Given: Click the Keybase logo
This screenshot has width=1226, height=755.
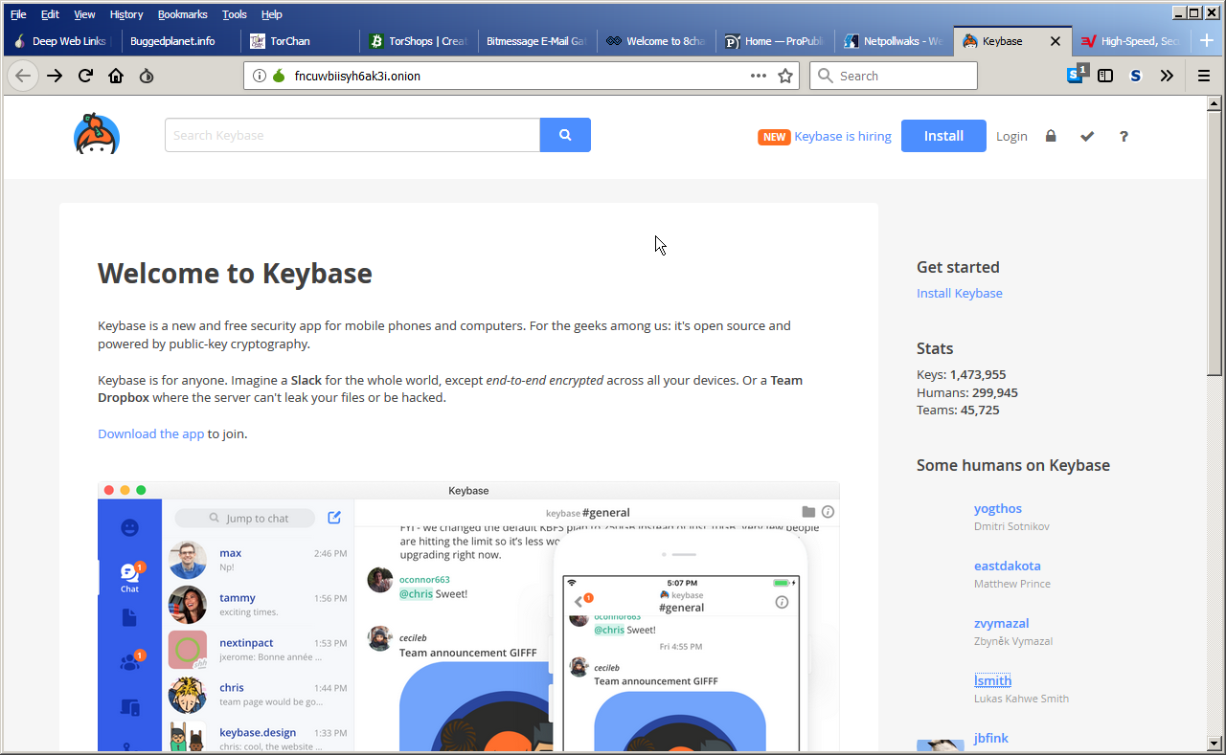Looking at the screenshot, I should 97,135.
